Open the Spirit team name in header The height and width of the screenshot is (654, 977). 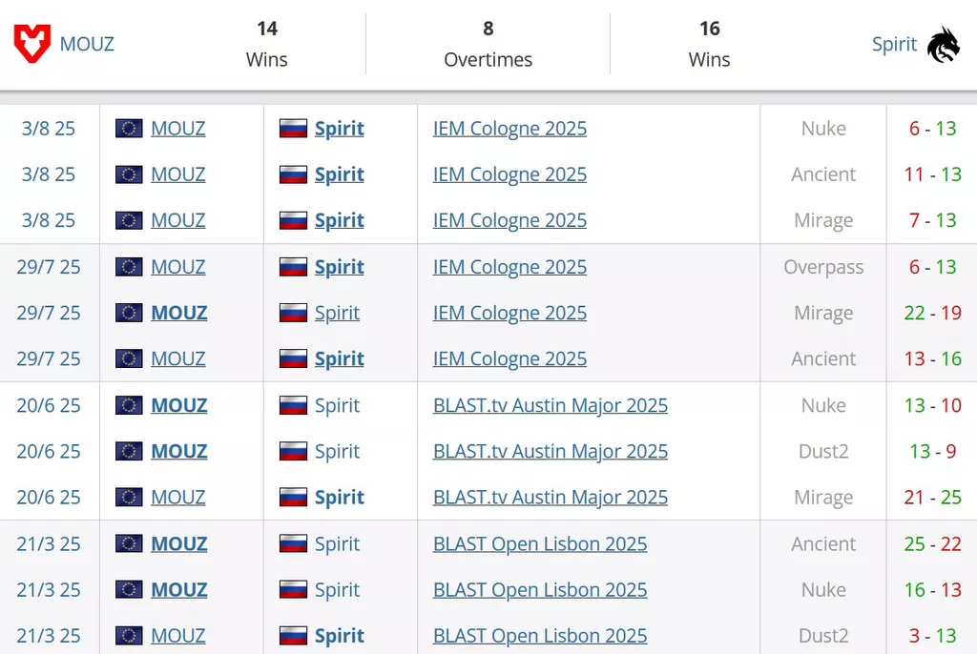pos(894,44)
